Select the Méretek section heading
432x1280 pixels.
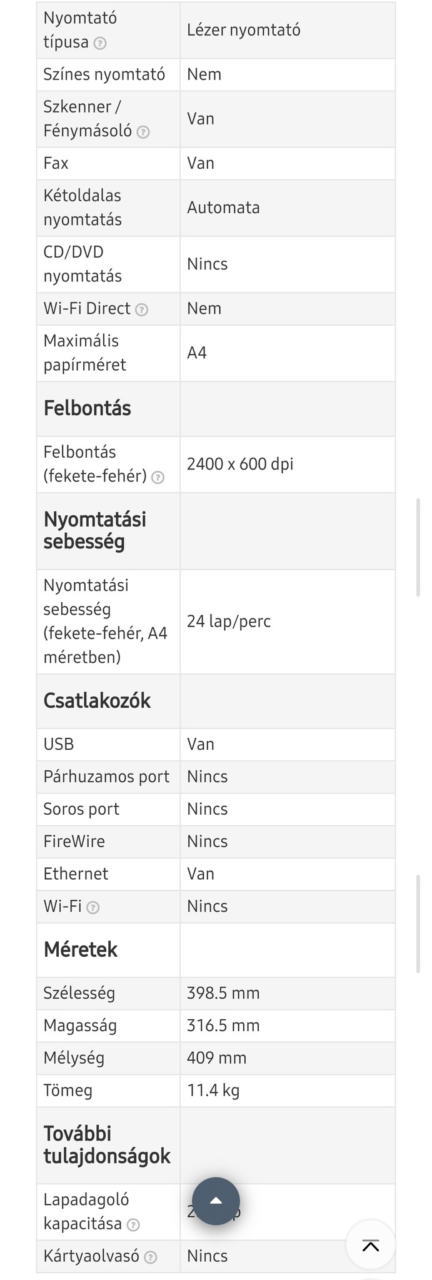click(81, 949)
